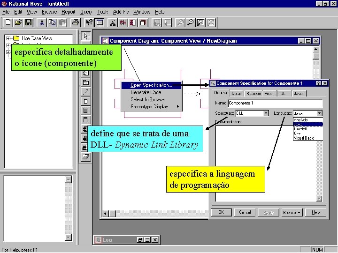This screenshot has height=253, width=338.
Task: Open the Language dropdown arrow
Action: pyautogui.click(x=320, y=113)
